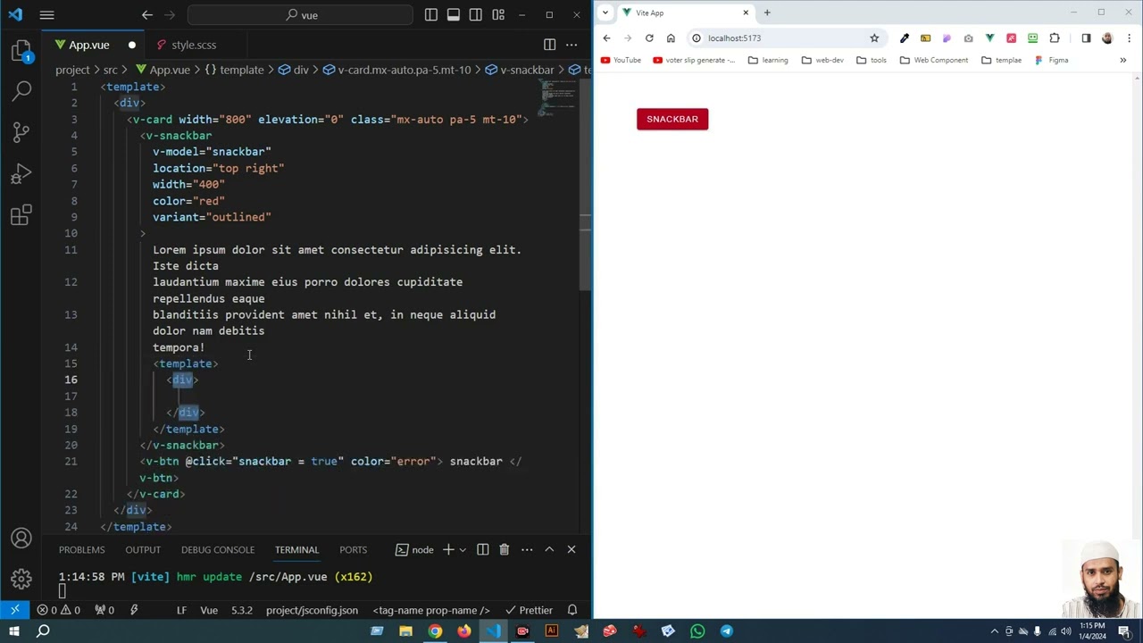Image resolution: width=1143 pixels, height=643 pixels.
Task: Open the PROBLEMS panel tab
Action: pos(81,550)
